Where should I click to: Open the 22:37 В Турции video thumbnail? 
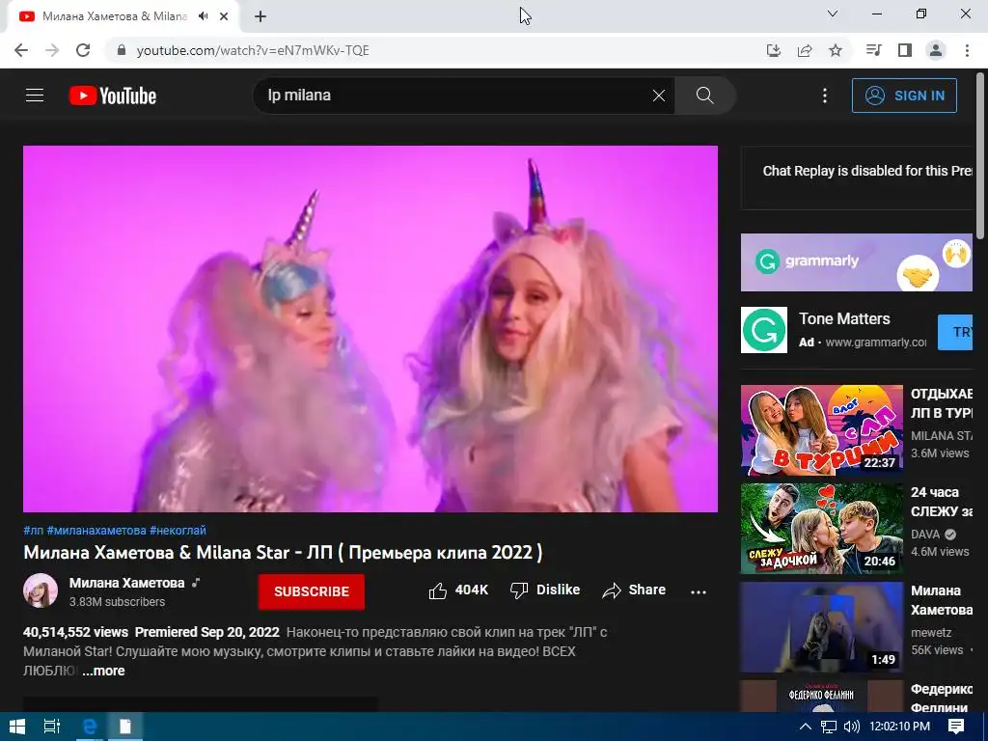pyautogui.click(x=822, y=429)
